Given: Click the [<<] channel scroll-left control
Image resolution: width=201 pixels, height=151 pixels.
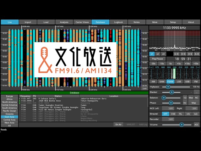Looking at the screenshot, I should pyautogui.click(x=151, y=67).
